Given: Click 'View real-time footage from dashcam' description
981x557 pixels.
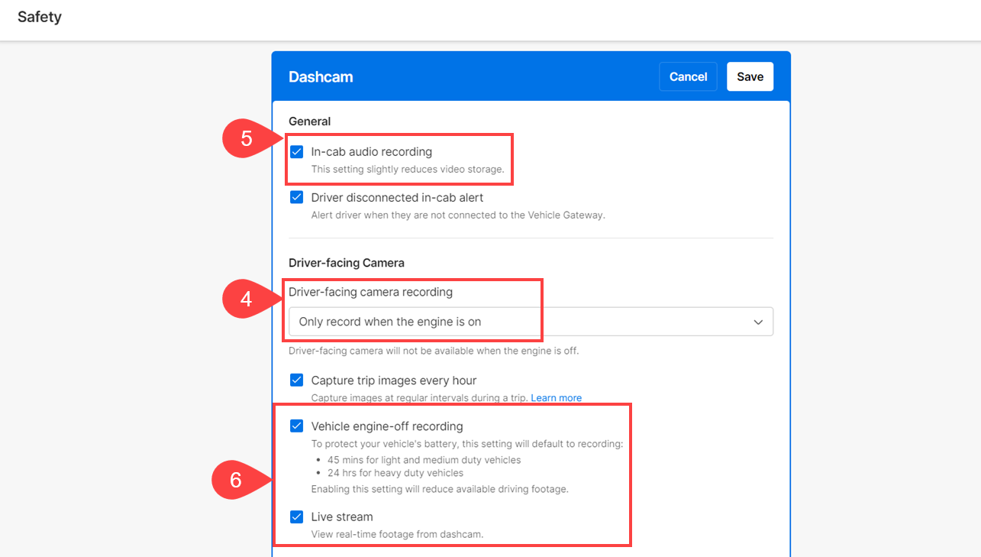Looking at the screenshot, I should click(x=397, y=534).
